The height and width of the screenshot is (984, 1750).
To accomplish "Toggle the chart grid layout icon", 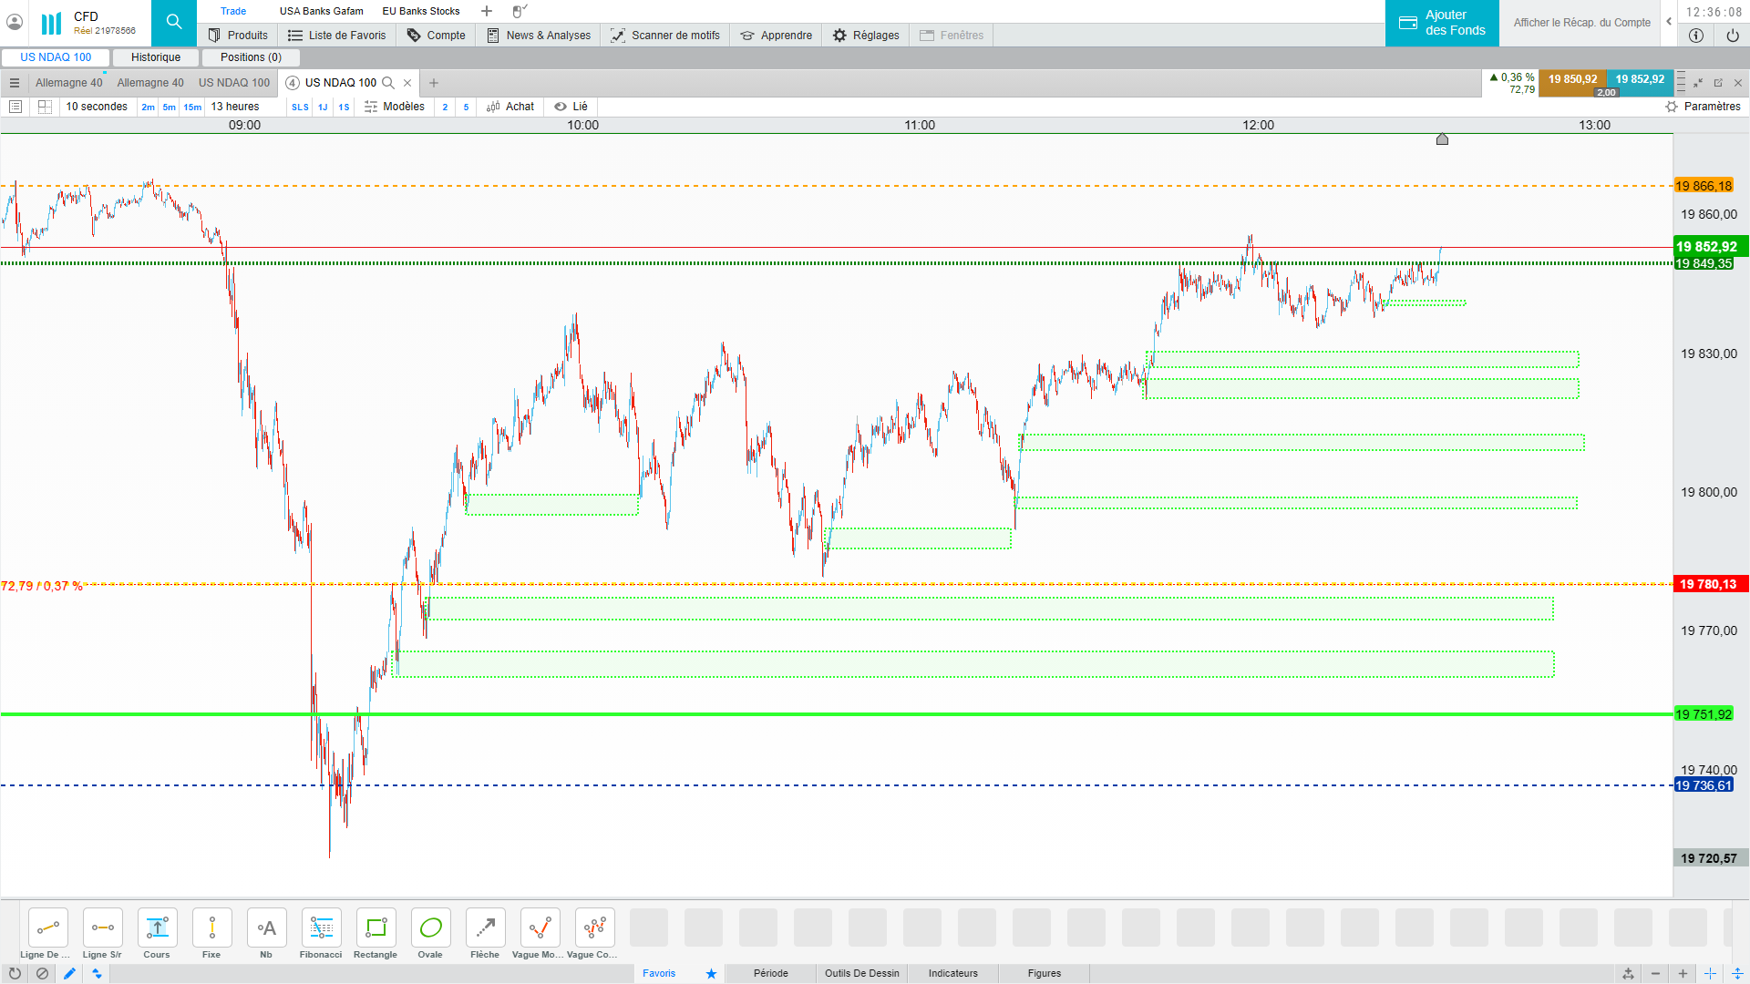I will point(45,107).
